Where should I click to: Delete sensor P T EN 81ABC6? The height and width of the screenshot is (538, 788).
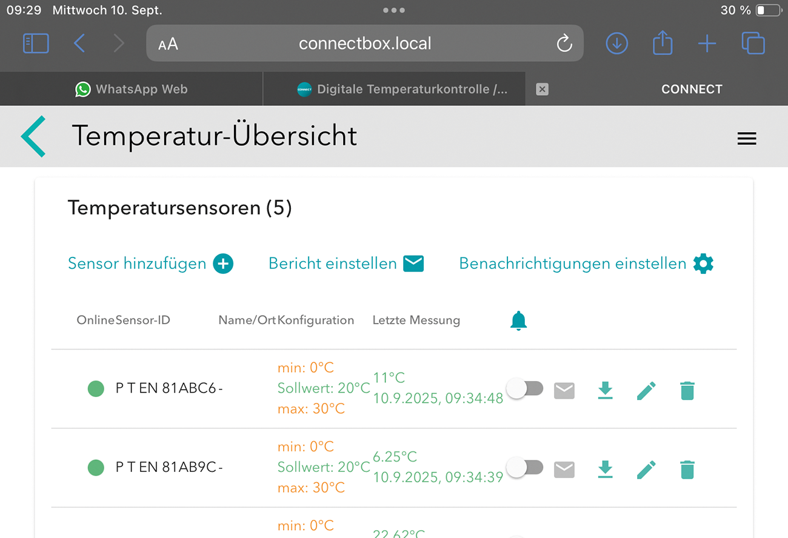pos(687,391)
